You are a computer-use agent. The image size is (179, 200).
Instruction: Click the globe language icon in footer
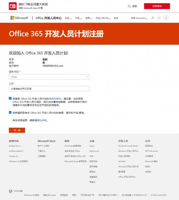click(10, 191)
